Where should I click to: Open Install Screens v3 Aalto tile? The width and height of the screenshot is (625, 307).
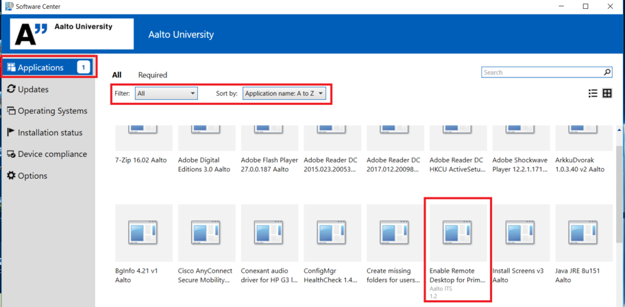point(521,233)
